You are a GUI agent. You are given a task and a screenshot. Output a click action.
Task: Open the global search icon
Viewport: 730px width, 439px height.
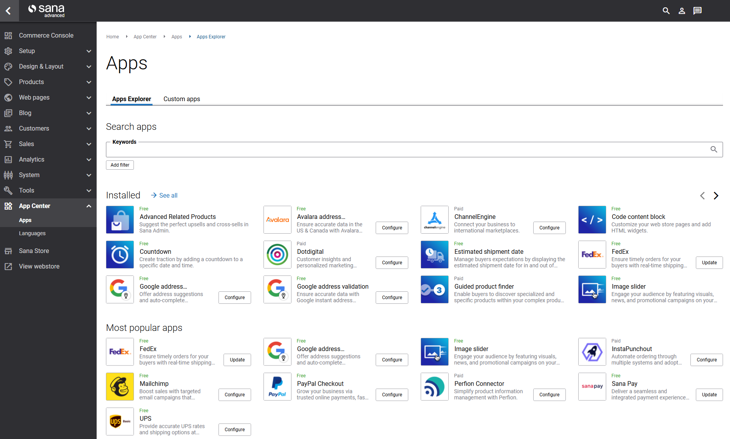[x=666, y=10]
